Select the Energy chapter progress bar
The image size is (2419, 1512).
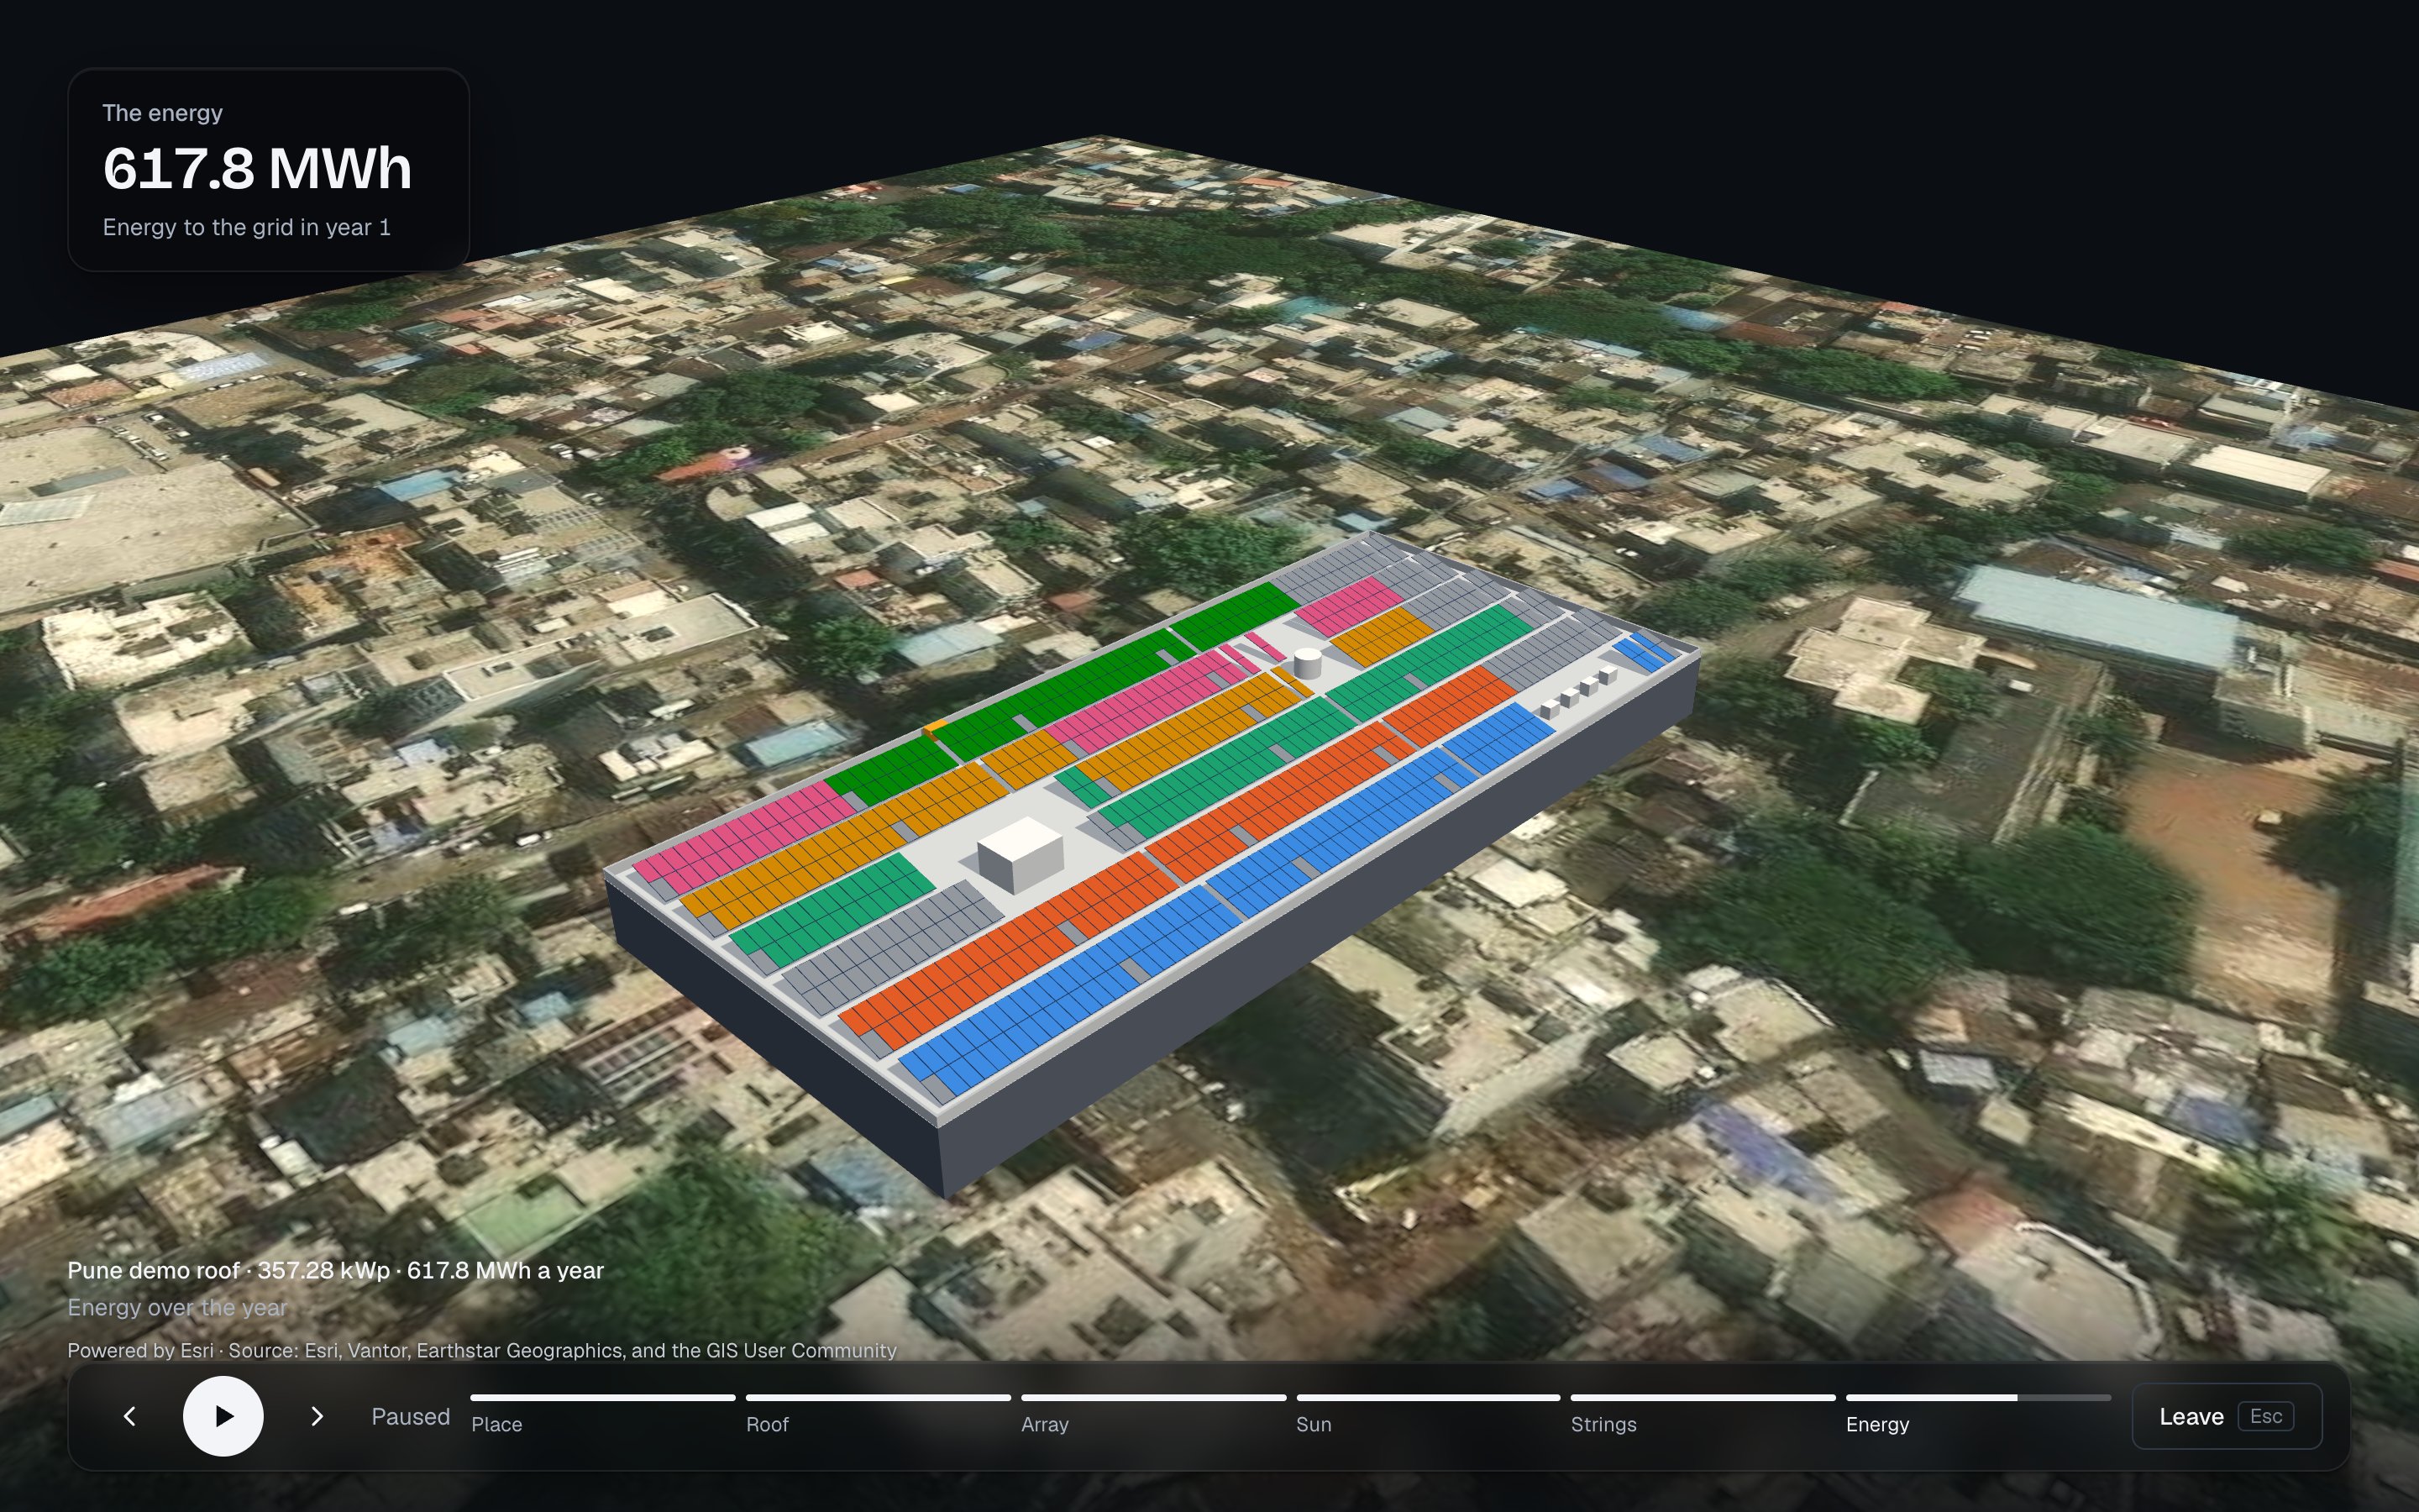coord(1978,1398)
